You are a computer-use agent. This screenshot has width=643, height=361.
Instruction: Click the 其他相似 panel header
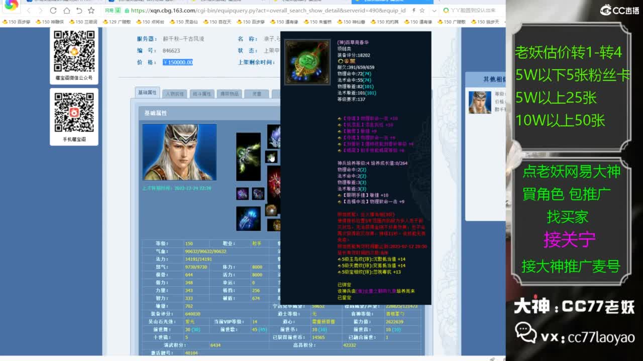485,79
